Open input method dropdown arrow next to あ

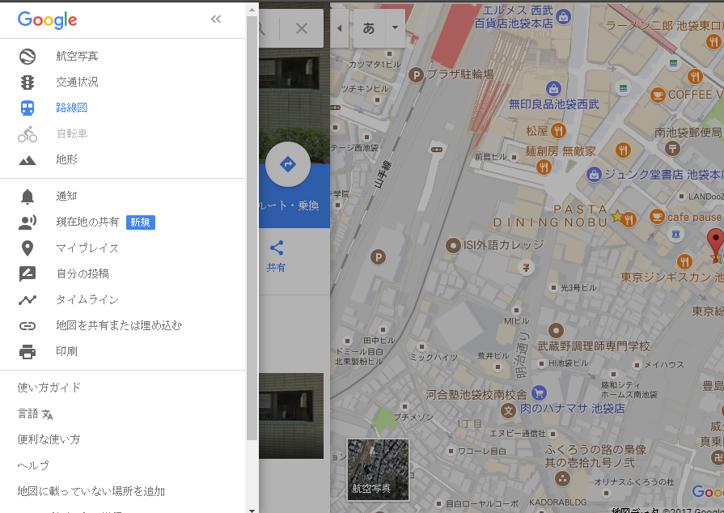point(395,28)
